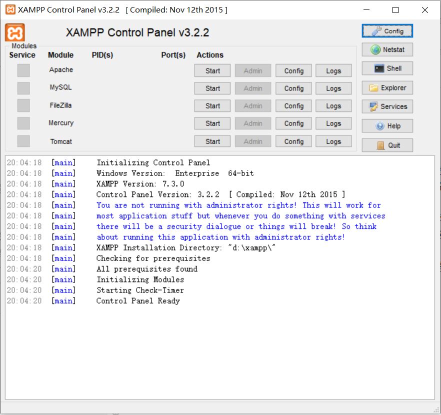Screen dimensions: 441x415
Task: Toggle the FileZilla service checkbox
Action: pos(23,105)
